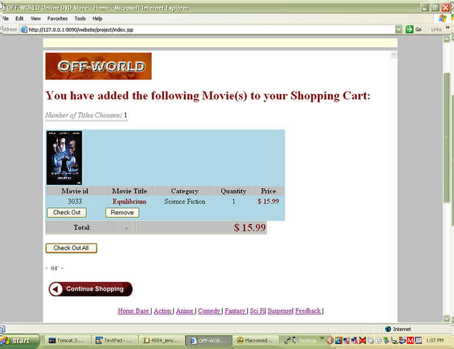Open the Tools menu
454x349 pixels.
click(80, 19)
